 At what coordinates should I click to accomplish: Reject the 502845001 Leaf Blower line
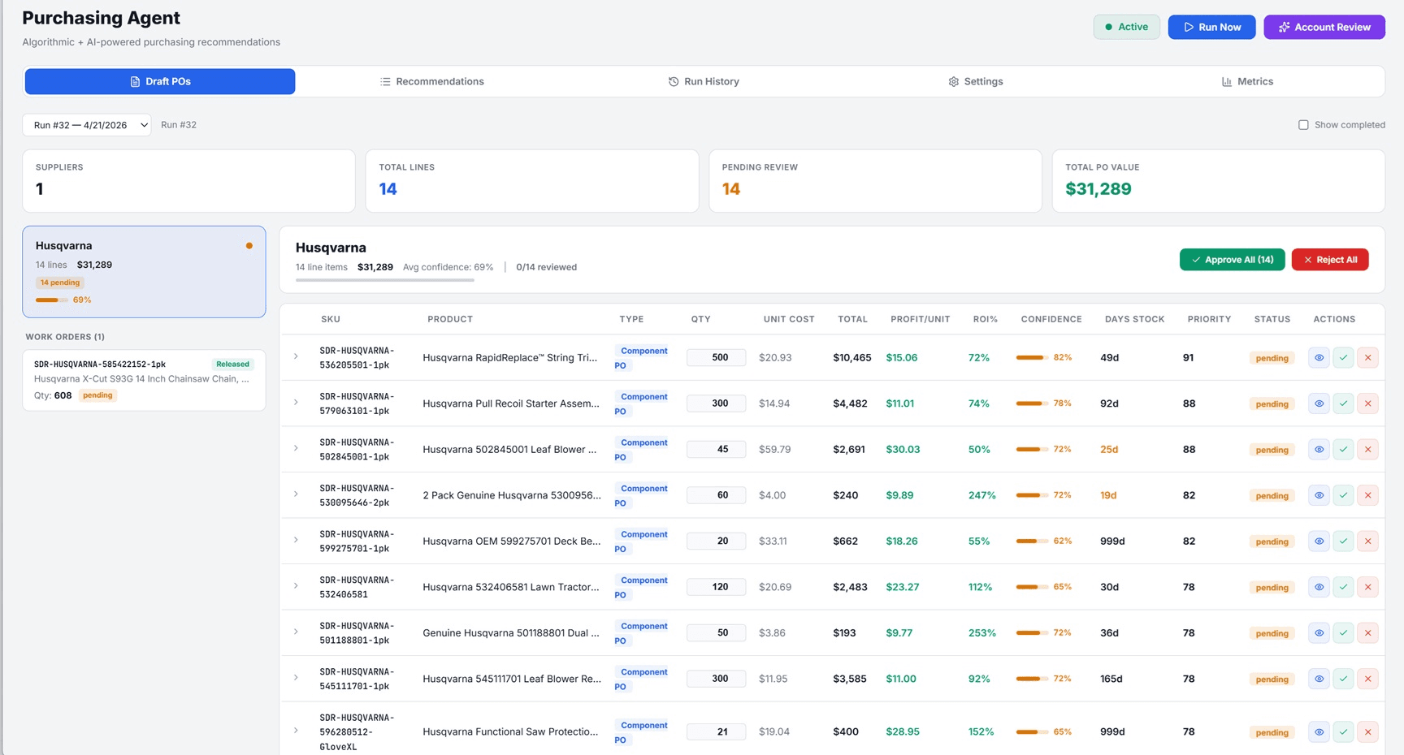pos(1367,450)
